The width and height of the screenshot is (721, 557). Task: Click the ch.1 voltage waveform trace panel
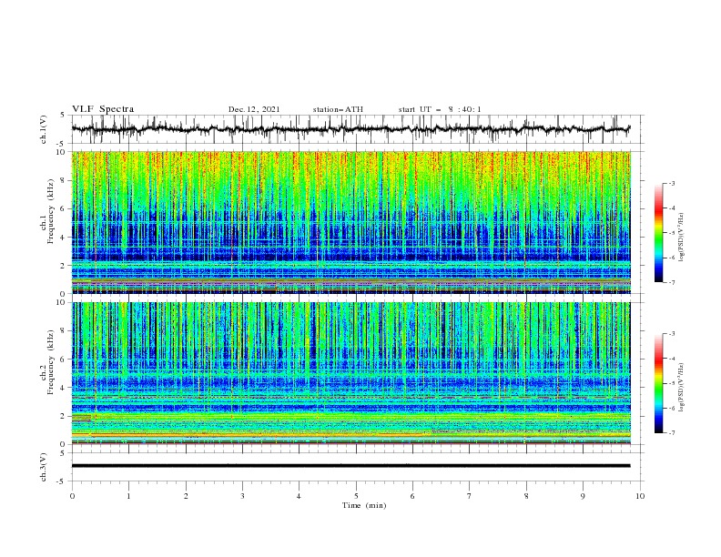[357, 129]
